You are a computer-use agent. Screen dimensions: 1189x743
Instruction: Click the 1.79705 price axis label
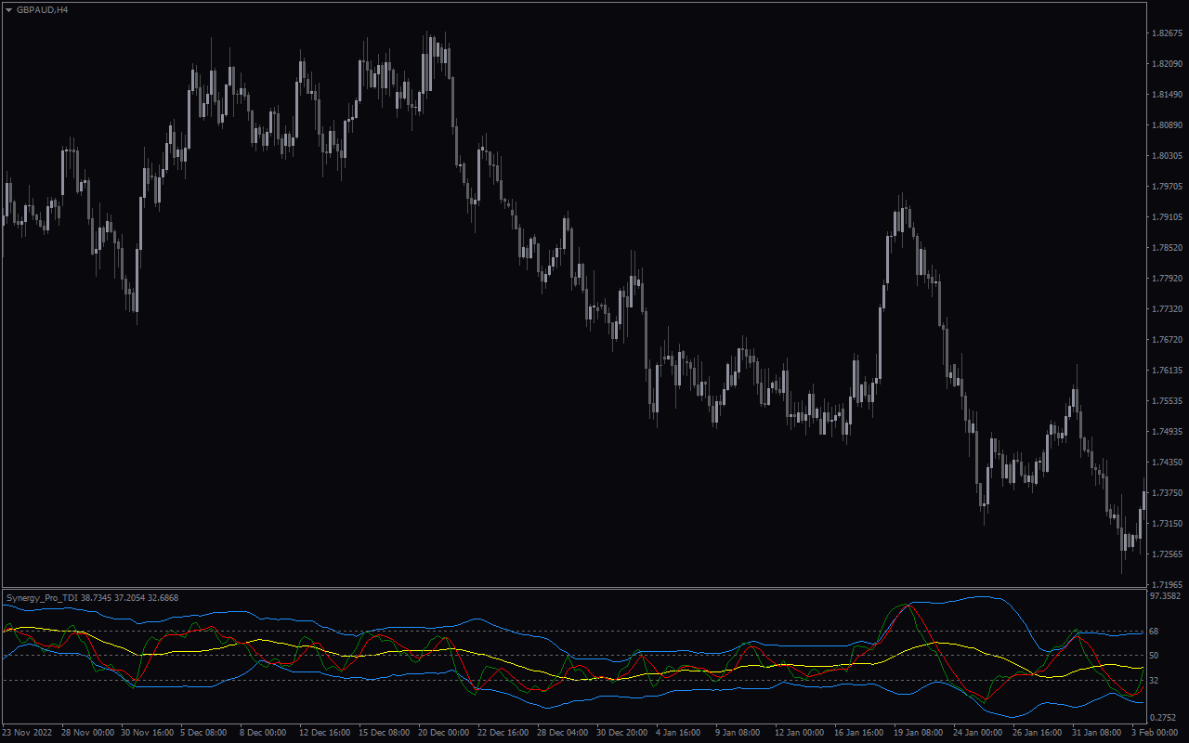(x=1166, y=187)
